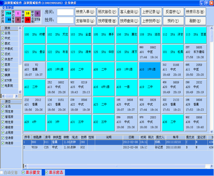Click red swatch showing 20
This screenshot has height=176, width=214.
click(x=28, y=20)
